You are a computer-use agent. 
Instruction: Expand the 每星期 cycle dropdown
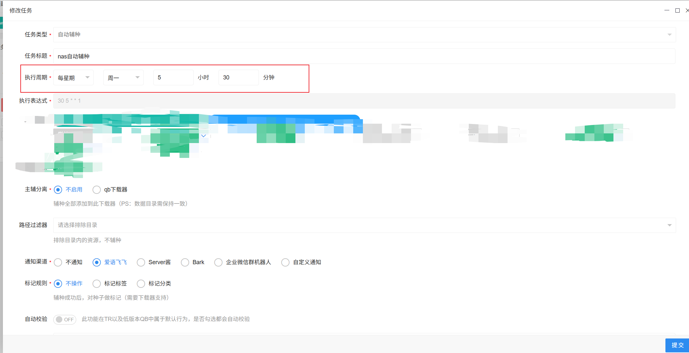tap(87, 78)
